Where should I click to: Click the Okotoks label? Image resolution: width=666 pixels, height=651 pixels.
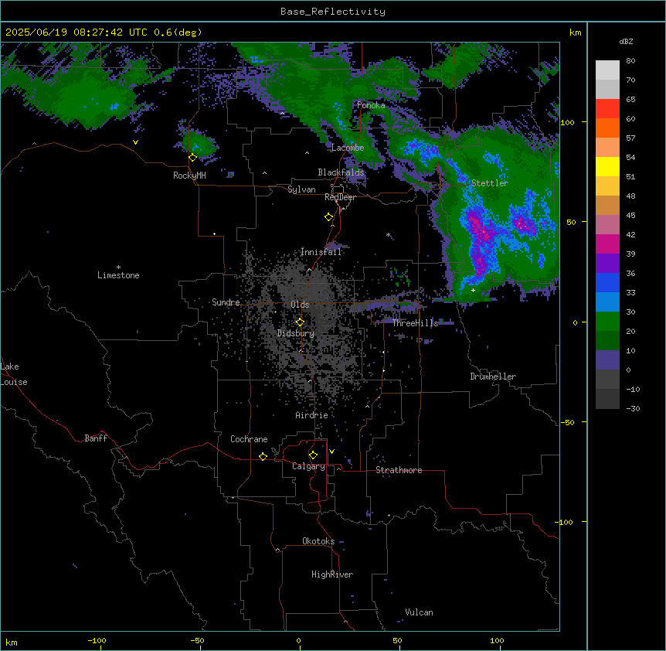tap(318, 541)
